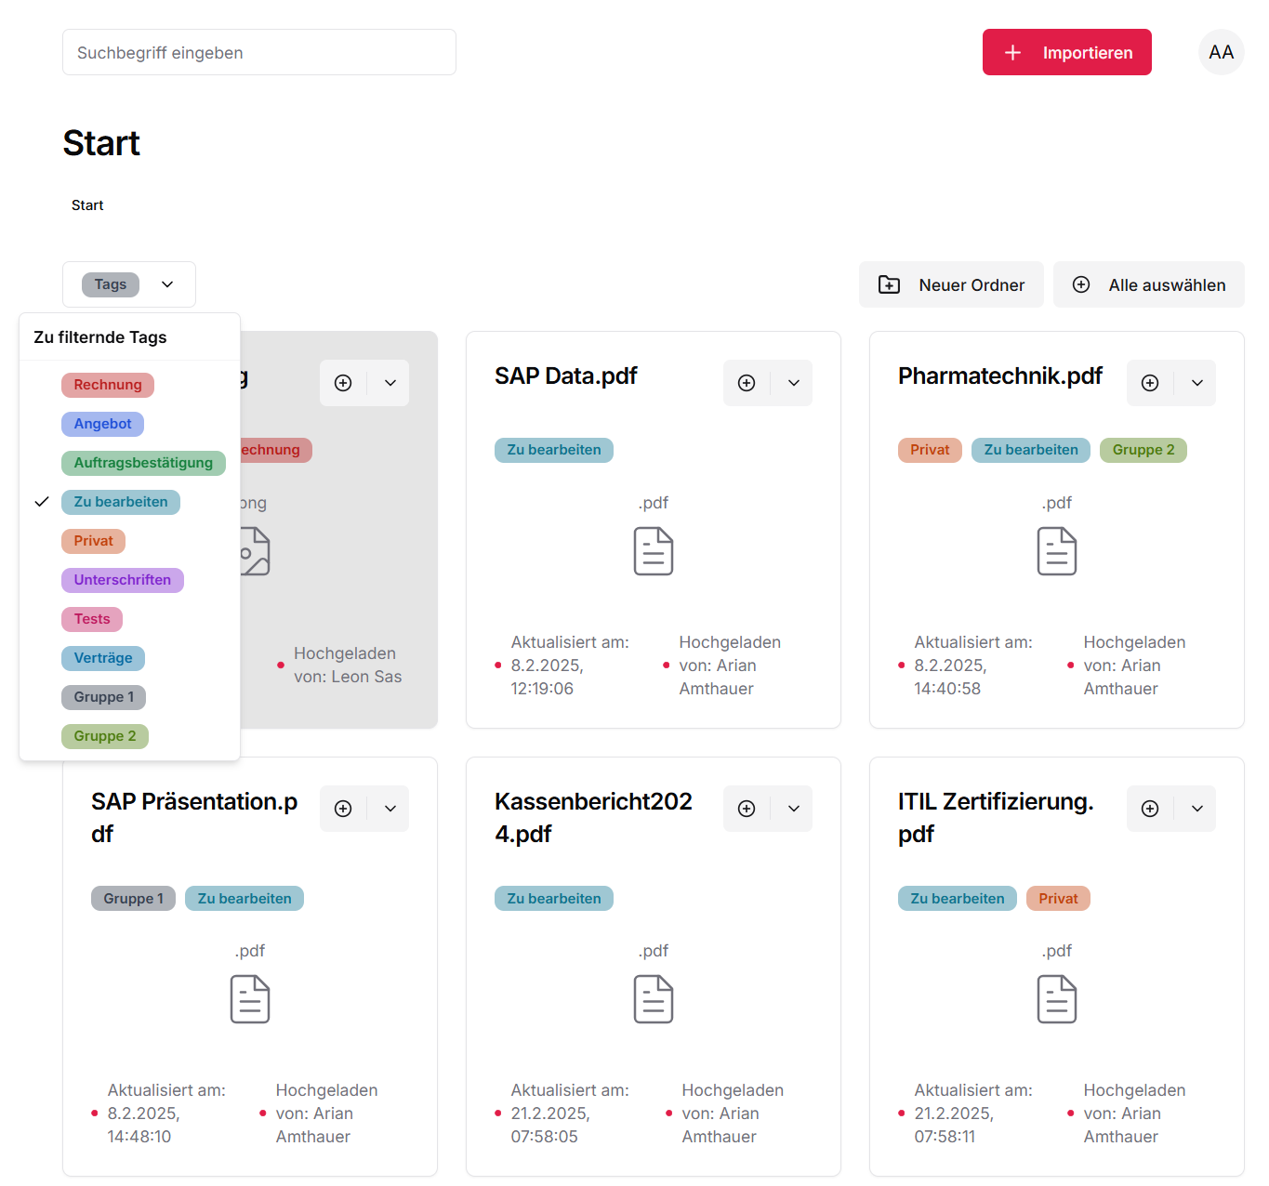Image resolution: width=1269 pixels, height=1186 pixels.
Task: Click the Importieren button
Action: pos(1066,53)
